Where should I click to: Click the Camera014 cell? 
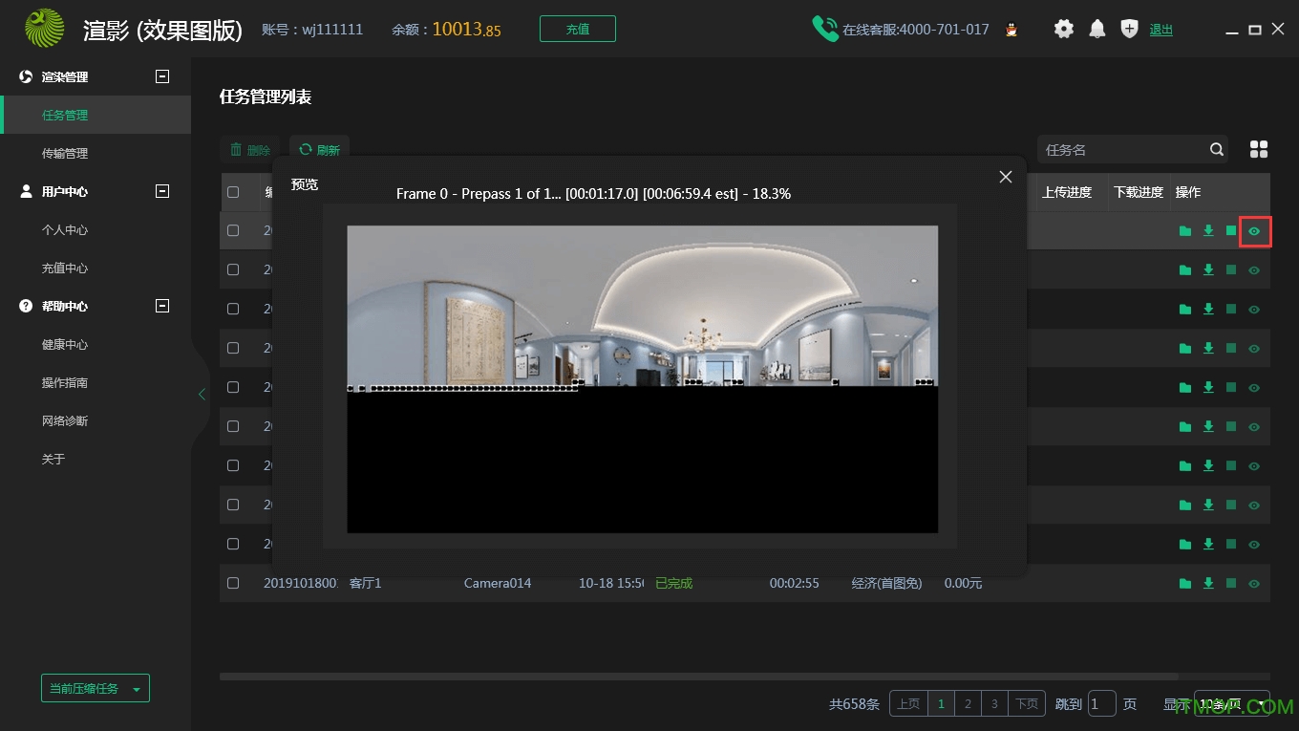pyautogui.click(x=498, y=583)
